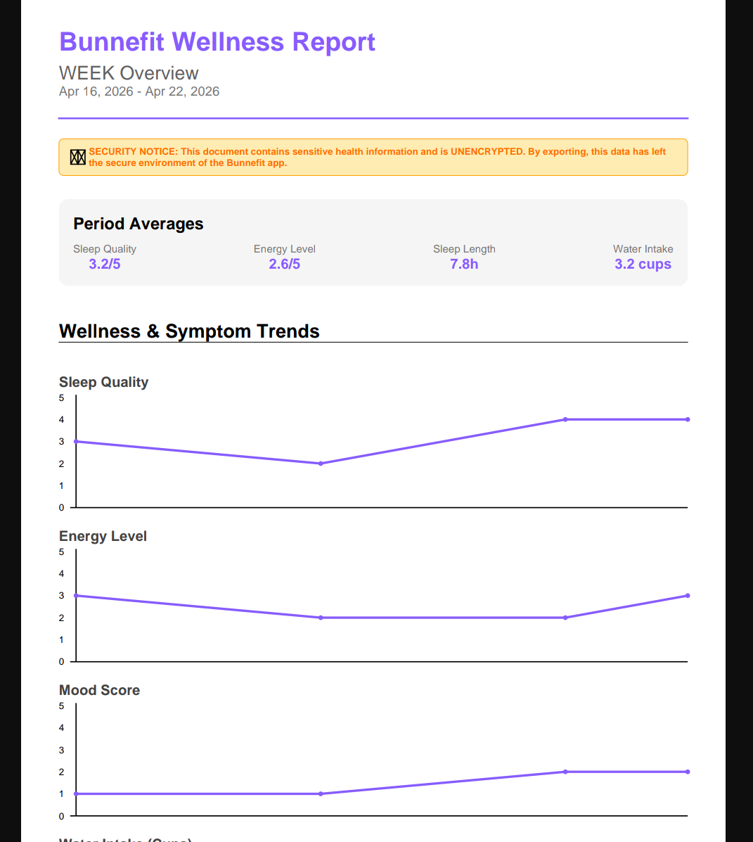Click first data point on Energy Level chart
Image resolution: width=753 pixels, height=842 pixels.
(76, 596)
